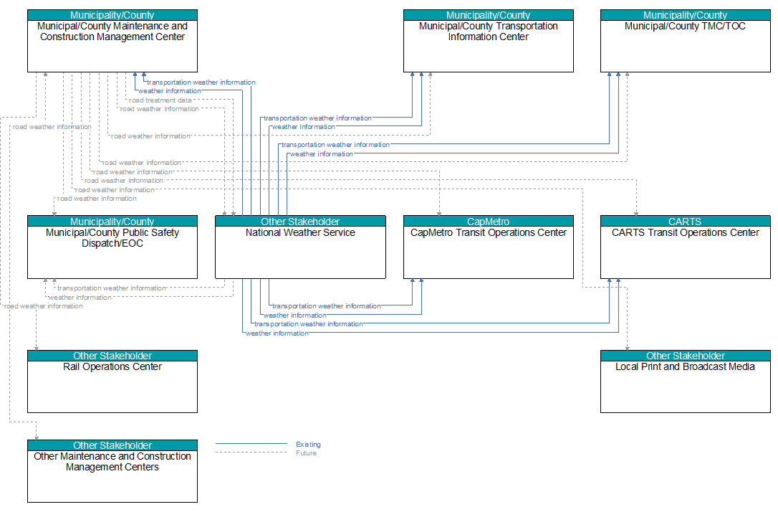This screenshot has height=512, width=778.
Task: Click 'Municipality/County' header above Transportation Information Center
Action: (x=489, y=15)
